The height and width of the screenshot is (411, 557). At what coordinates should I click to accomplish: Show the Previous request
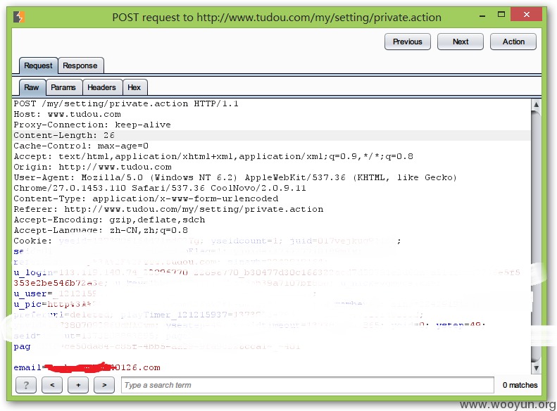point(408,42)
